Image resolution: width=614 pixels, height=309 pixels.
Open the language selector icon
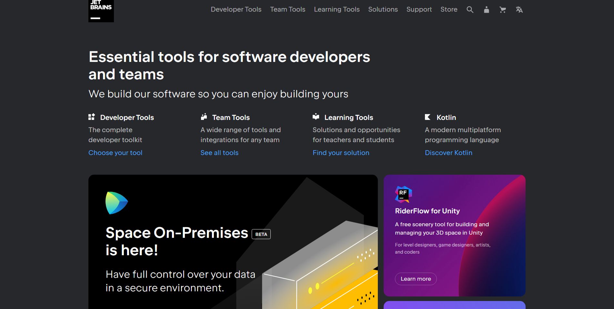click(519, 10)
